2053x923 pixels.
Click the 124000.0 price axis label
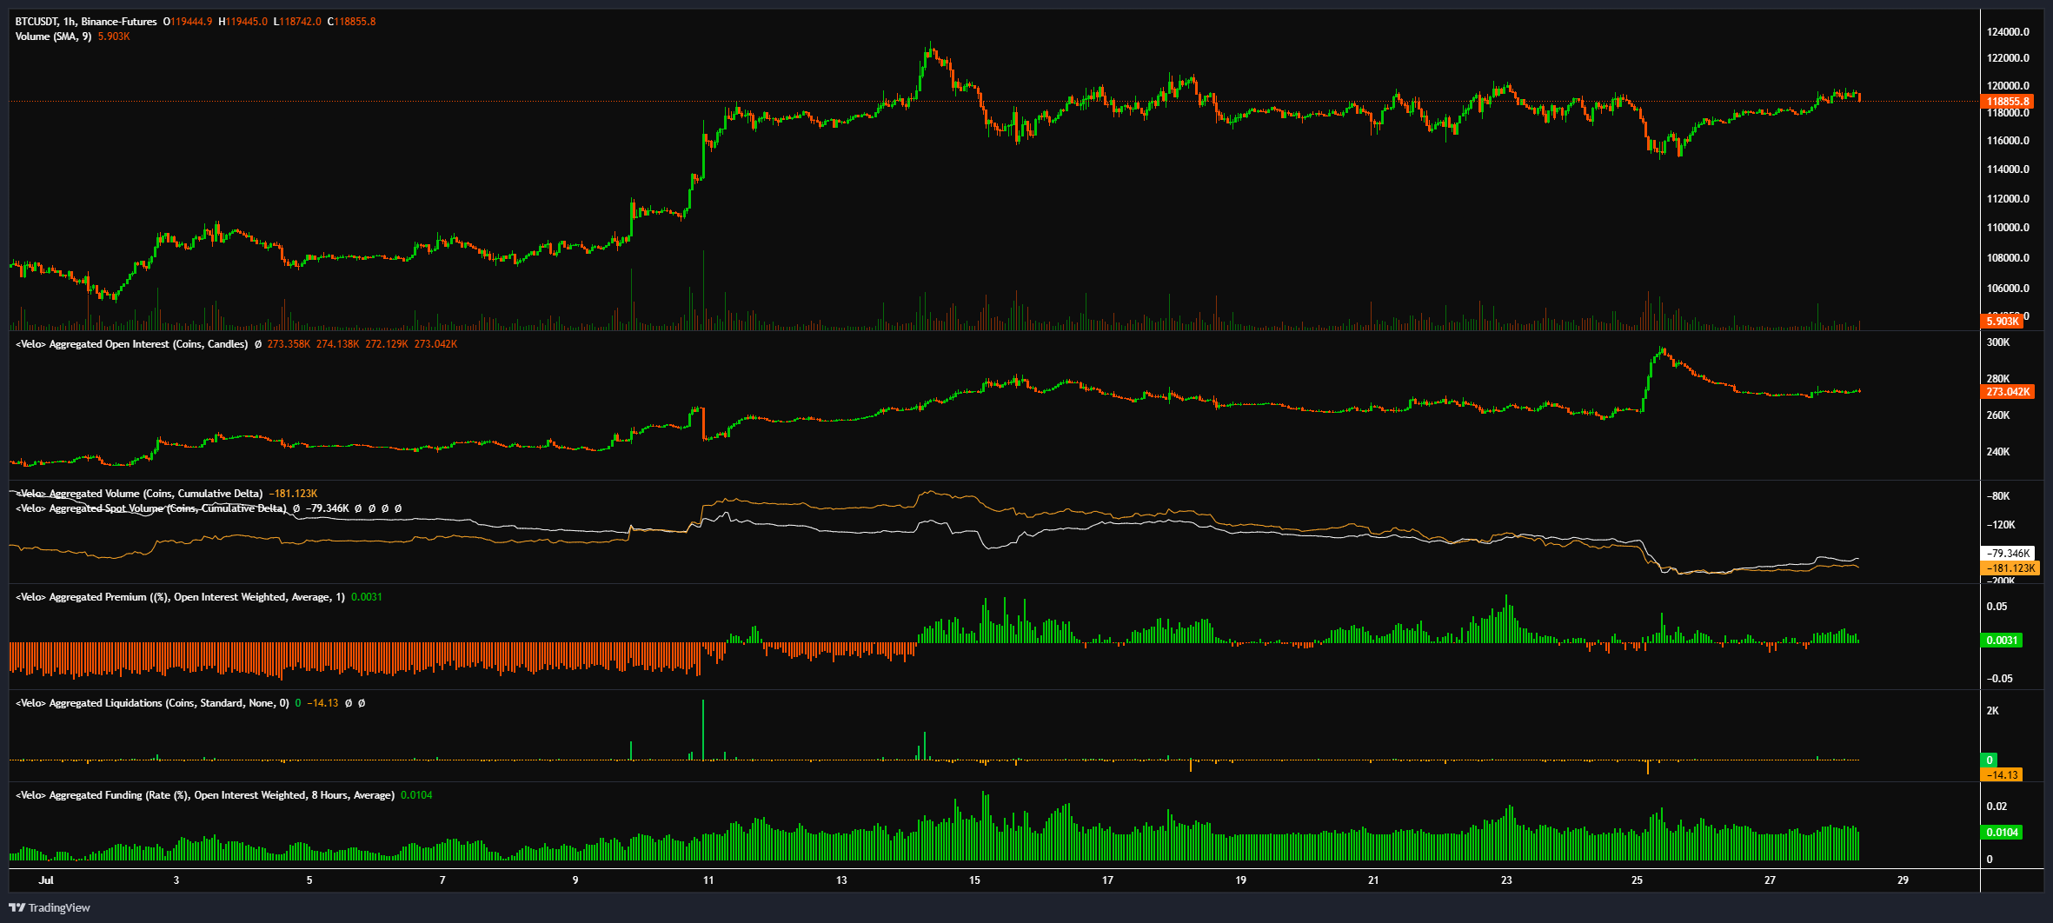pyautogui.click(x=2008, y=32)
